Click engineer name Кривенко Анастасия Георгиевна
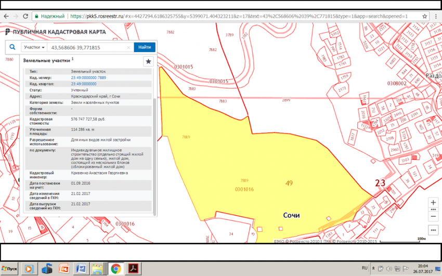The image size is (442, 276). [99, 173]
